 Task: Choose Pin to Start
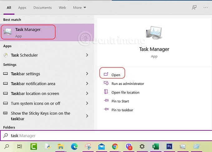[116, 101]
